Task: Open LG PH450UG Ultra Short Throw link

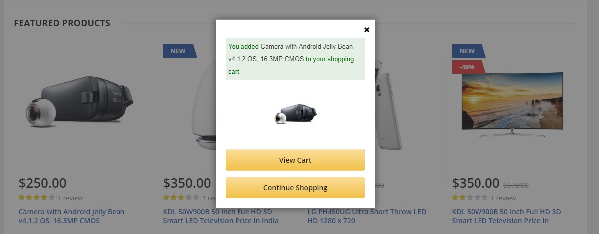Action: pyautogui.click(x=360, y=216)
